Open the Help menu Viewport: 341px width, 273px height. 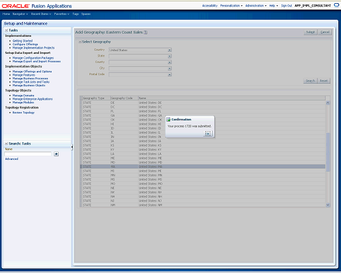pos(273,6)
